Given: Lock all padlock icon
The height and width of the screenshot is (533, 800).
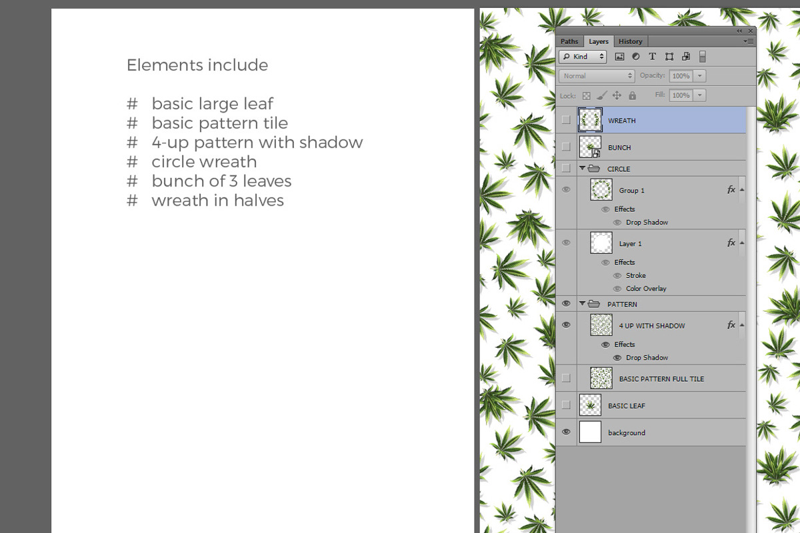Looking at the screenshot, I should tap(632, 96).
